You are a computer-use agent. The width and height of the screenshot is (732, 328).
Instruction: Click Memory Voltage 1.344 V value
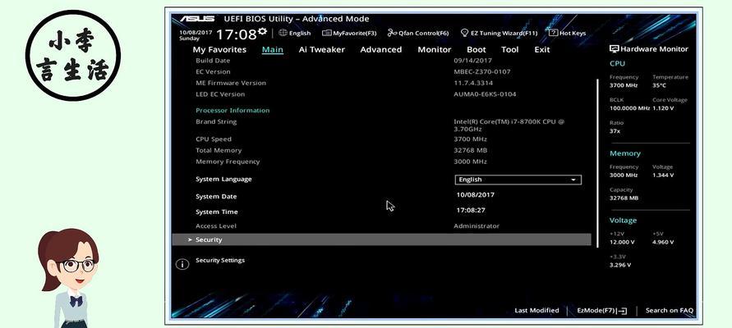663,175
